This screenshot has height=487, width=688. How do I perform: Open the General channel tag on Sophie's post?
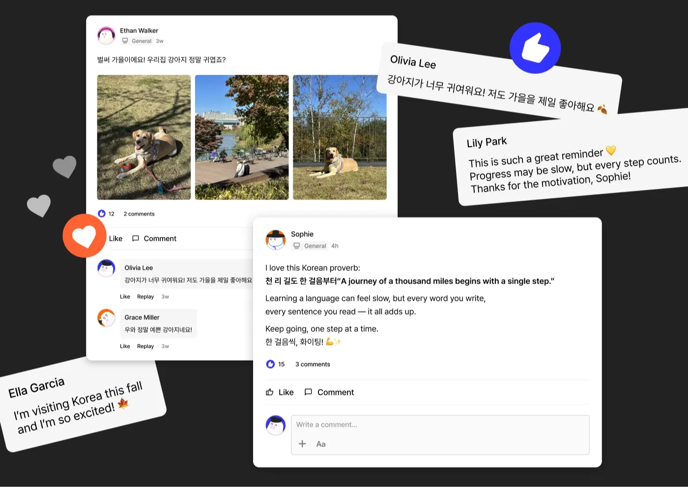click(310, 246)
